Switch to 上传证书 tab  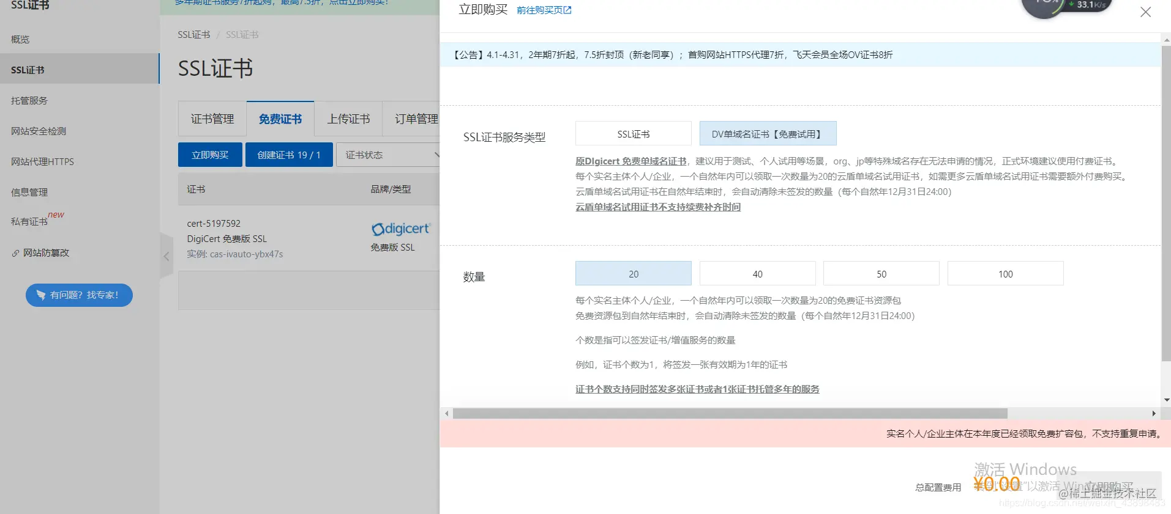(x=348, y=119)
